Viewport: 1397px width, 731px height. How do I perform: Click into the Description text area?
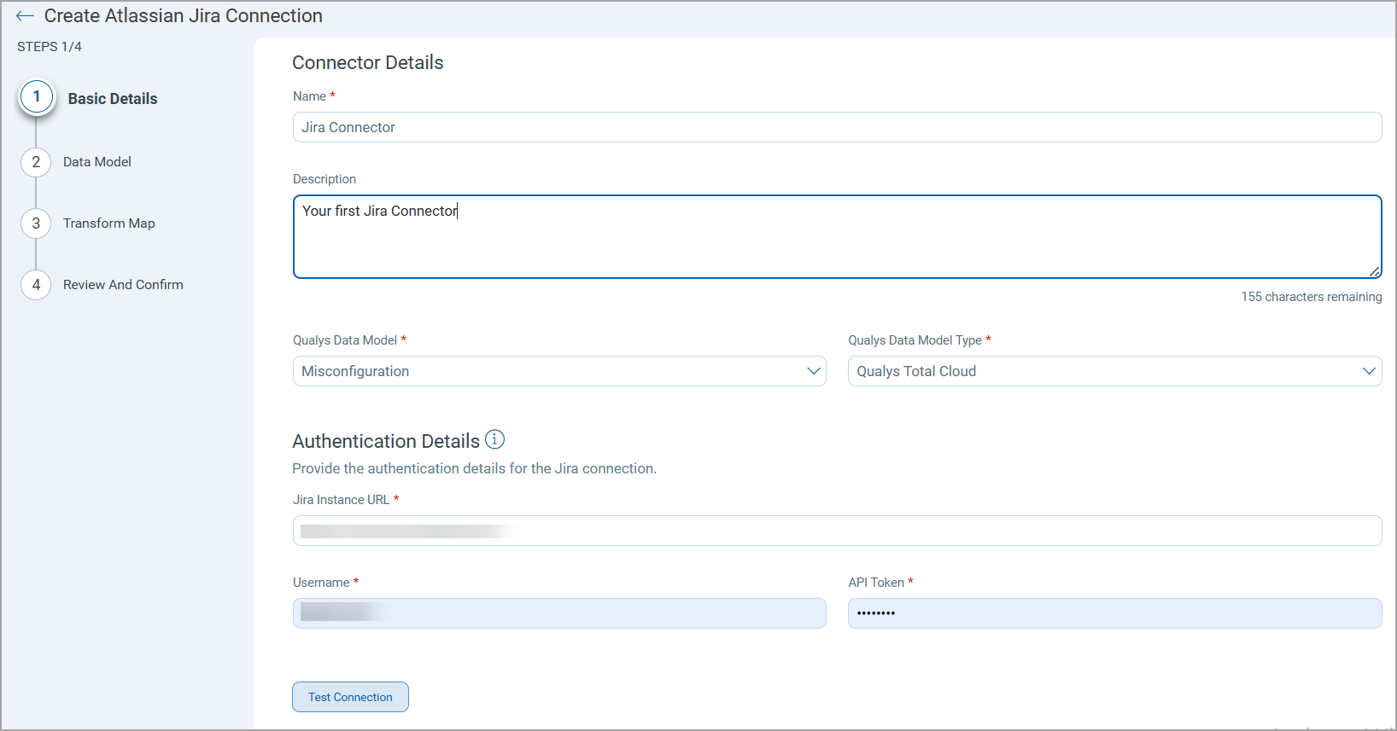pyautogui.click(x=837, y=237)
